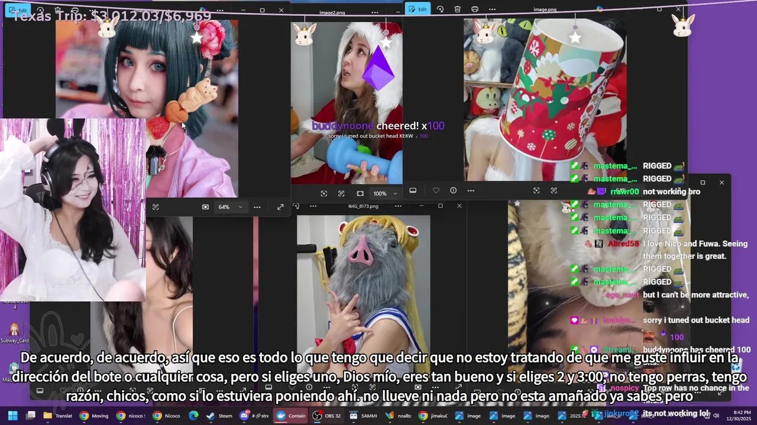The image size is (757, 425).
Task: Open the colorful Designer icon in image.png window
Action: tap(599, 9)
